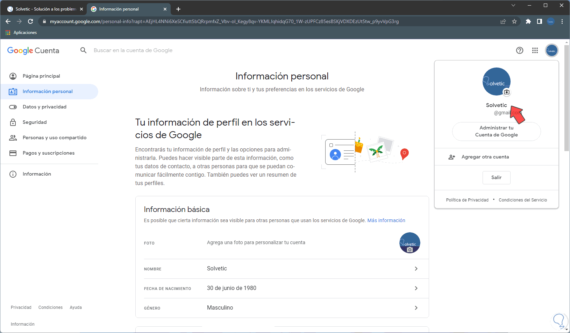Open Política de Privacidad link
The image size is (570, 333).
coord(467,200)
